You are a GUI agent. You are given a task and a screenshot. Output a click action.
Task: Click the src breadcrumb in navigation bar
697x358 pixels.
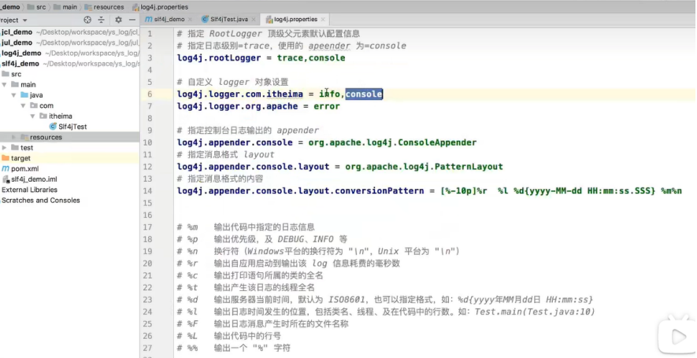[x=37, y=7]
